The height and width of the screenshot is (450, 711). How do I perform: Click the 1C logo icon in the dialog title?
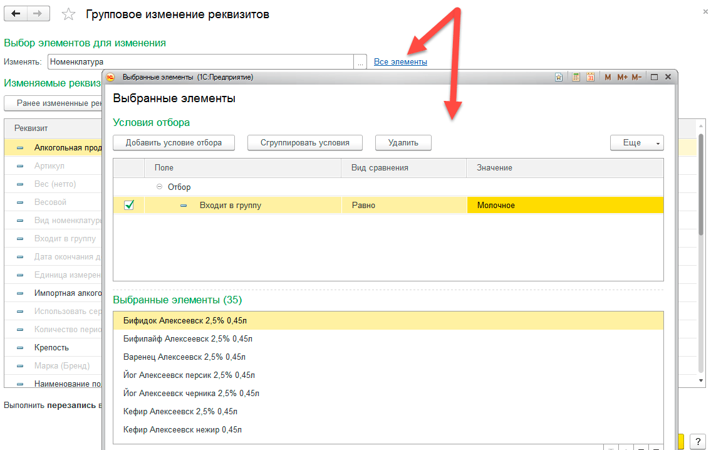[110, 77]
